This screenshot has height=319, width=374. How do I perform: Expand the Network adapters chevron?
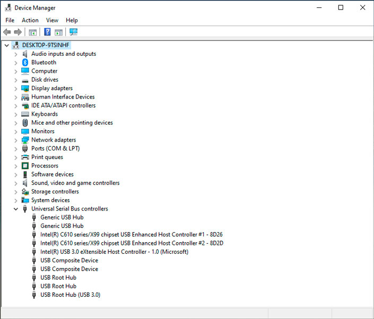pyautogui.click(x=16, y=140)
